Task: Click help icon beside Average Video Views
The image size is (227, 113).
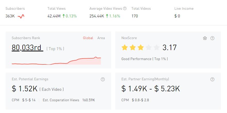Action: [125, 8]
